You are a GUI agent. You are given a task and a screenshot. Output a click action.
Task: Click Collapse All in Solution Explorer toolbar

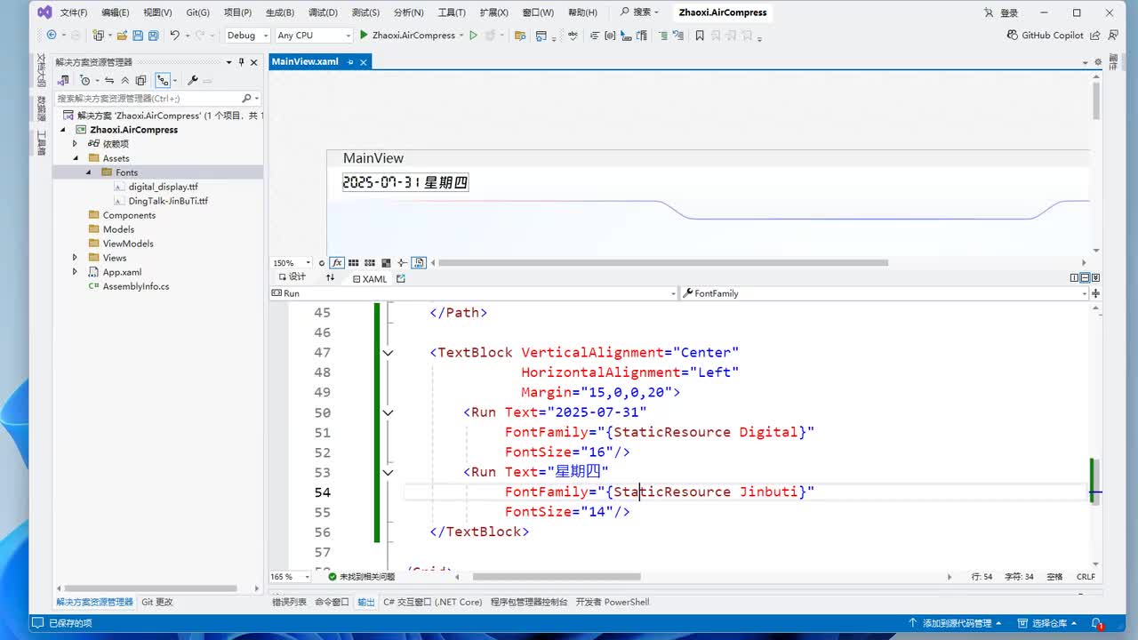coord(124,80)
